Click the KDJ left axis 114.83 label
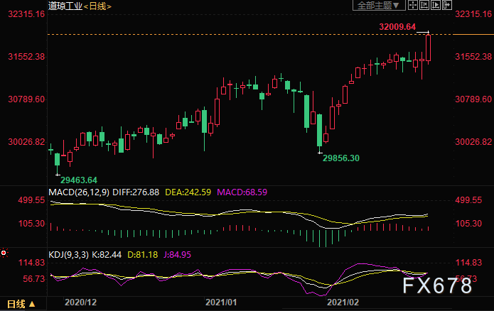This screenshot has width=494, height=311. 31,263
